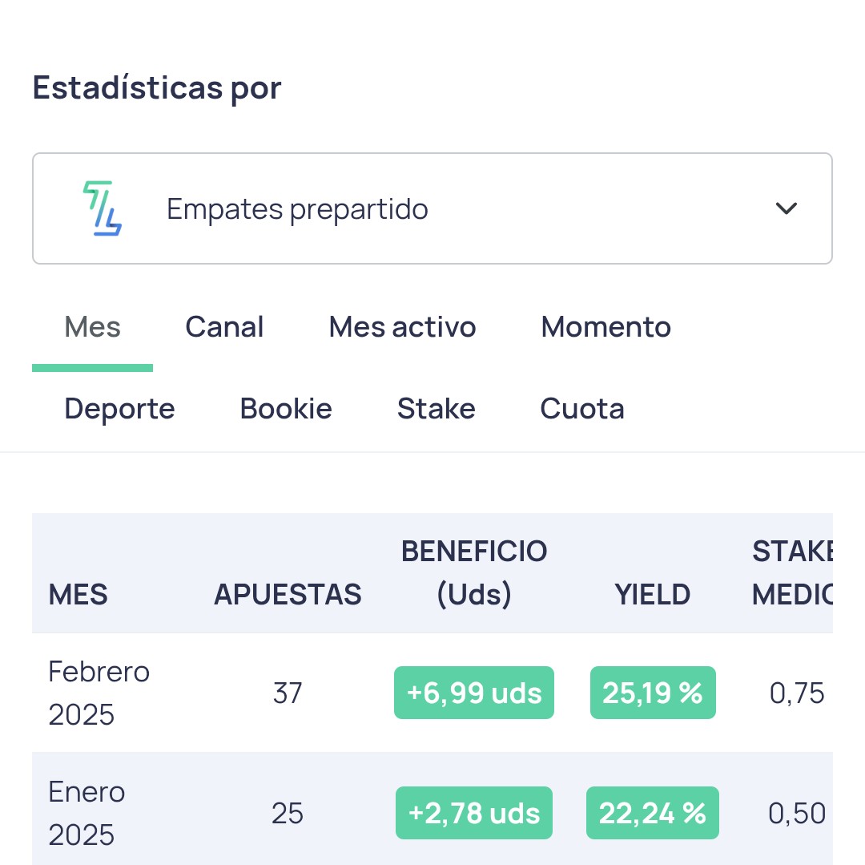This screenshot has width=865, height=865.
Task: Select the Mes tab
Action: [x=92, y=327]
